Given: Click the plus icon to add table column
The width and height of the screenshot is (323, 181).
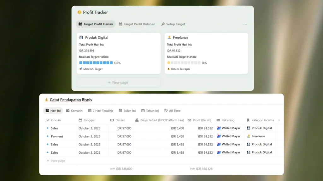Looking at the screenshot, I should tap(279, 120).
